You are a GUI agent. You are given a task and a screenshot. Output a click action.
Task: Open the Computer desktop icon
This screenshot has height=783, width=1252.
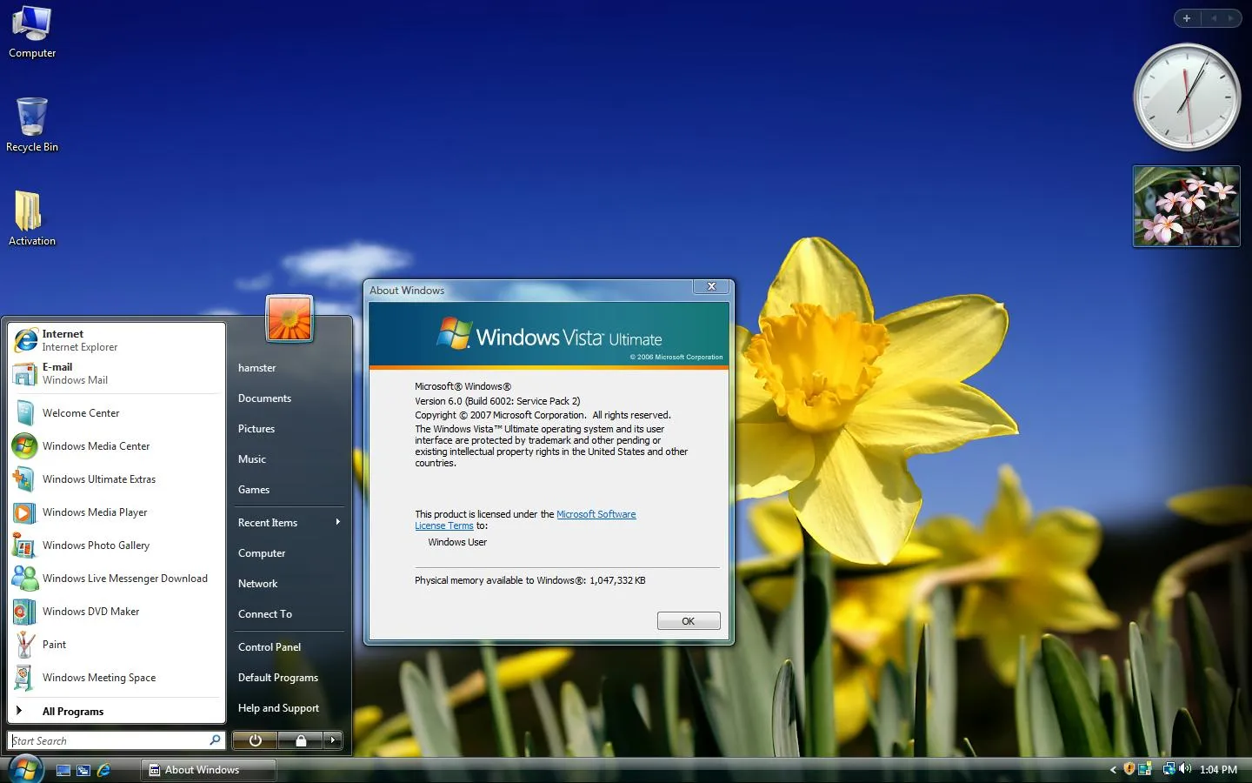(32, 32)
